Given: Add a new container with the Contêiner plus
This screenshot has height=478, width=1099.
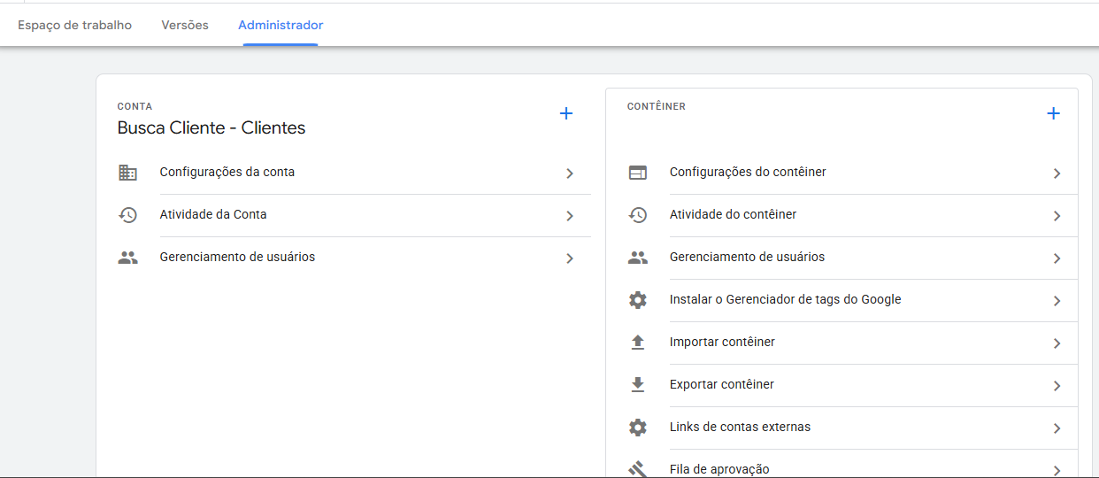Looking at the screenshot, I should tap(1053, 113).
